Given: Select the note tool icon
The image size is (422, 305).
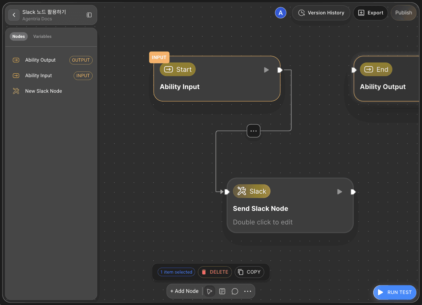Looking at the screenshot, I should coord(222,291).
